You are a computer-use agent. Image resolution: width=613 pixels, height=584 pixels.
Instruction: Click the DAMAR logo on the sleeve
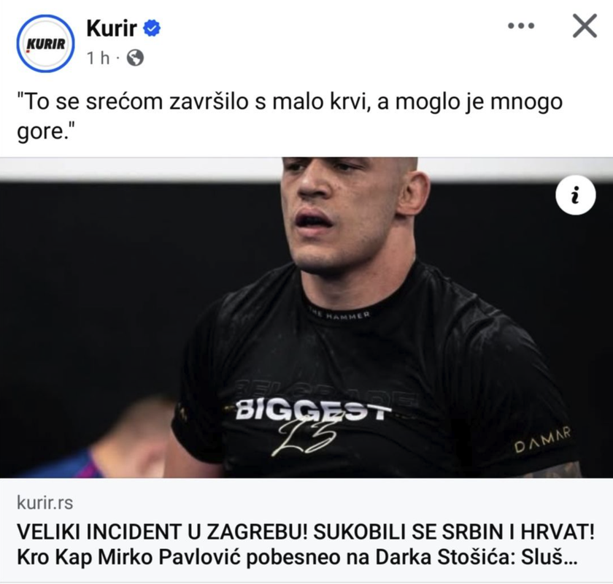(x=542, y=439)
